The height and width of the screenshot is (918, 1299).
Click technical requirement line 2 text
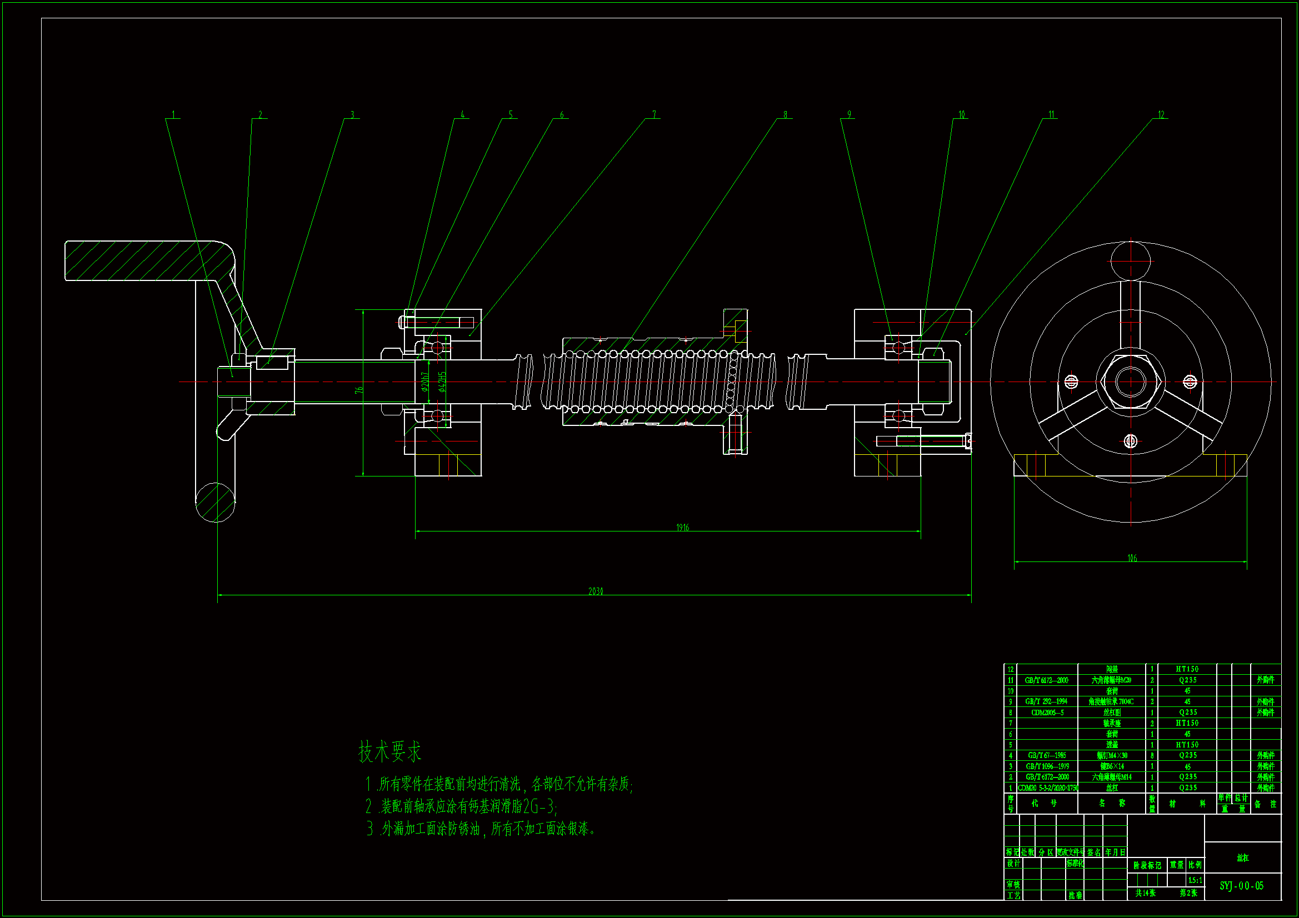pyautogui.click(x=461, y=806)
